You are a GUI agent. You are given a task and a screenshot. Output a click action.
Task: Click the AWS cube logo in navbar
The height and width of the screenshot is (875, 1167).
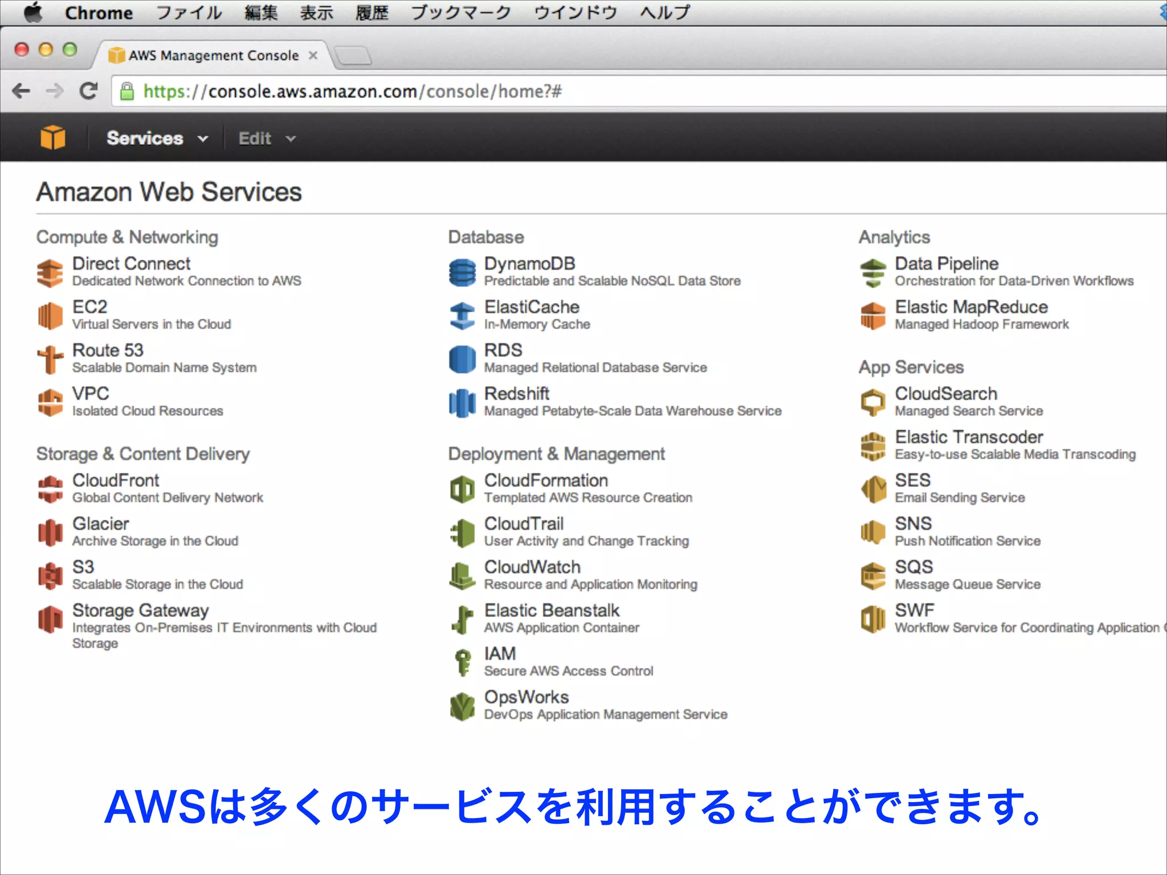(x=52, y=138)
